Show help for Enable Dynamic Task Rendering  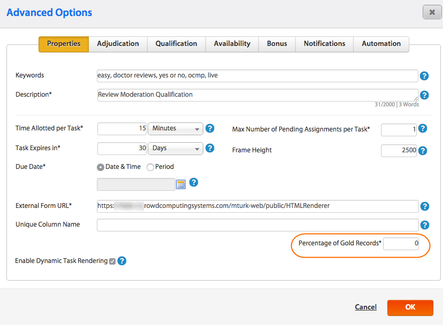pos(122,261)
